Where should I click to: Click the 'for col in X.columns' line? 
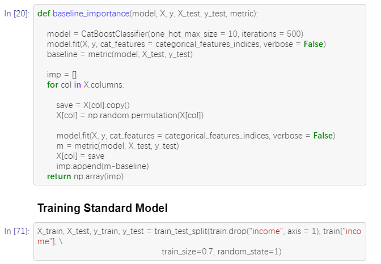tap(86, 85)
